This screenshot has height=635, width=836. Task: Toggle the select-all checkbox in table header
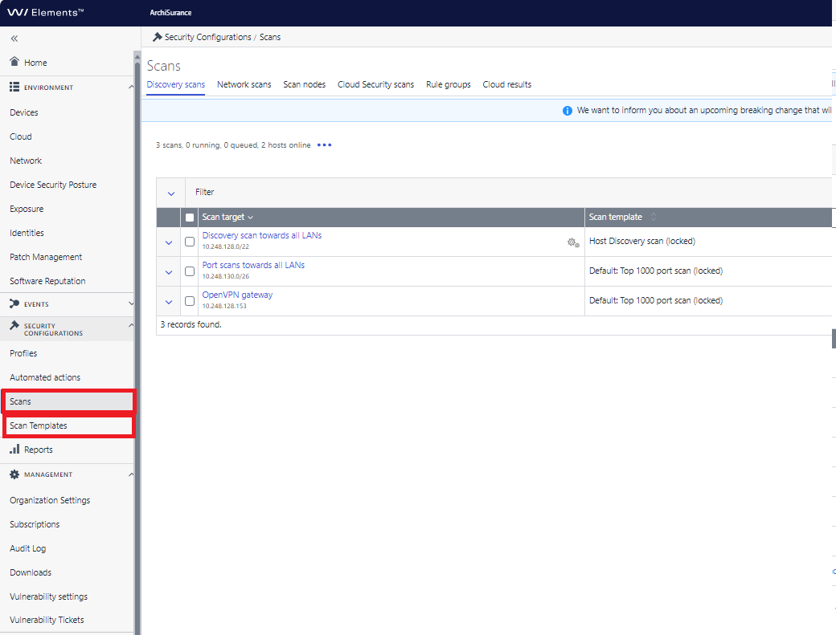pyautogui.click(x=189, y=218)
